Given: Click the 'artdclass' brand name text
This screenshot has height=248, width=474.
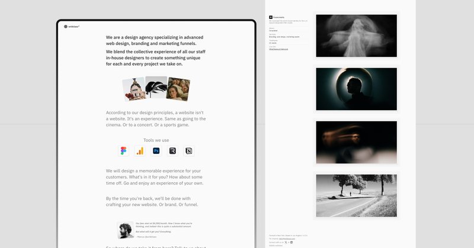Looking at the screenshot, I should click(73, 27).
